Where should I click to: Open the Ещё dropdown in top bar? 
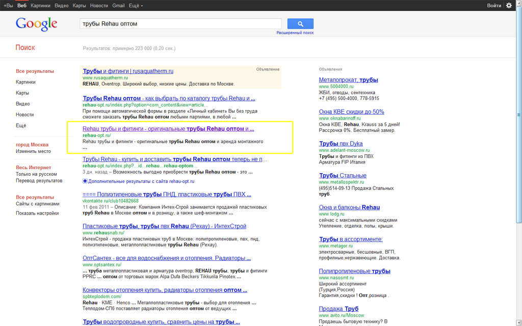pos(136,6)
